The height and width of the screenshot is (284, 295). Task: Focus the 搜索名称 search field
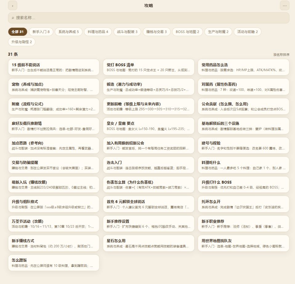coord(148,18)
